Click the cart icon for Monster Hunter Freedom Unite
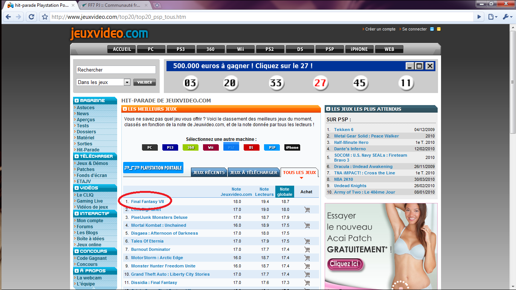The width and height of the screenshot is (516, 290). [x=307, y=266]
